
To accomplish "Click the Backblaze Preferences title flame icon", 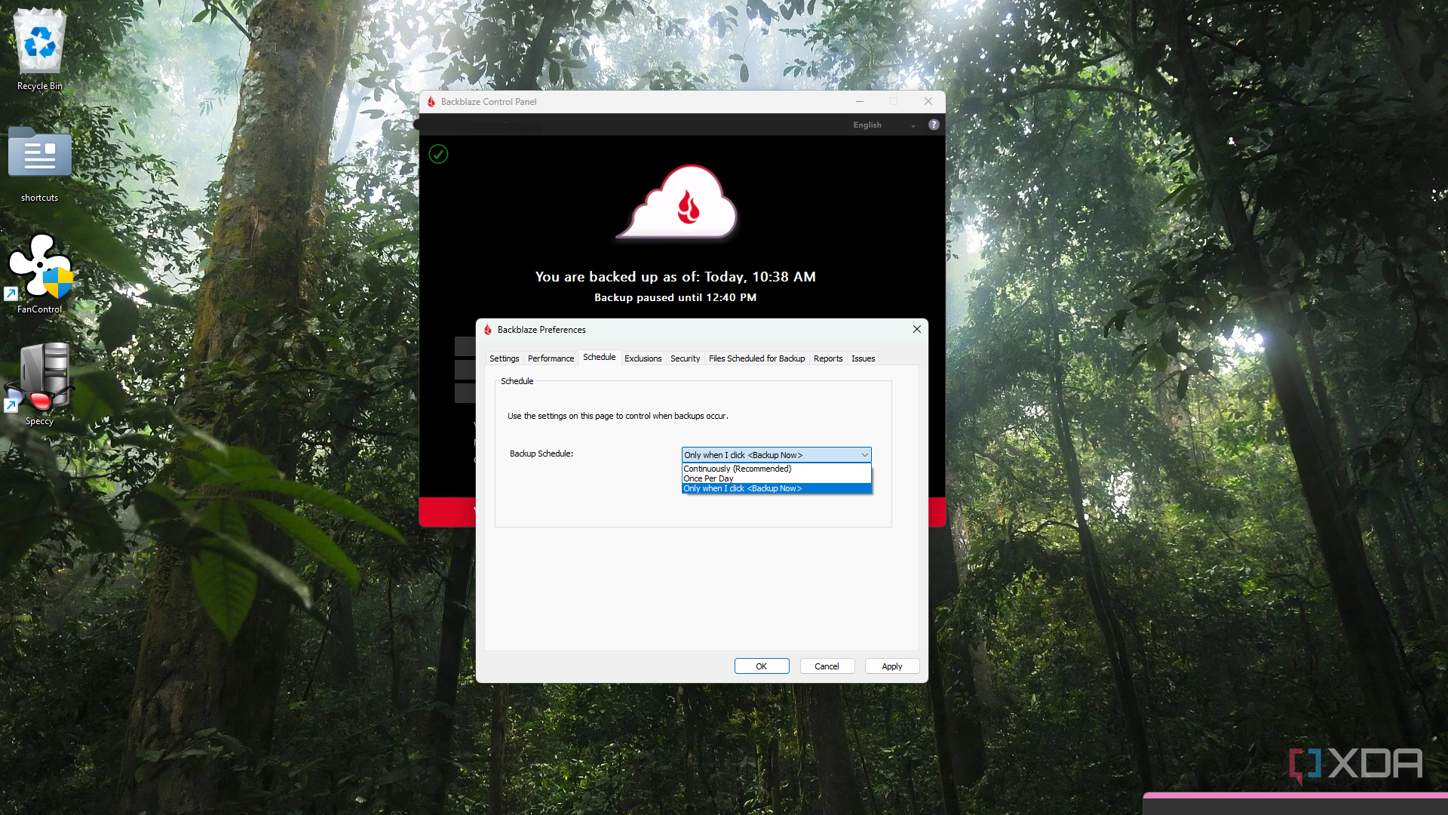I will pos(488,330).
